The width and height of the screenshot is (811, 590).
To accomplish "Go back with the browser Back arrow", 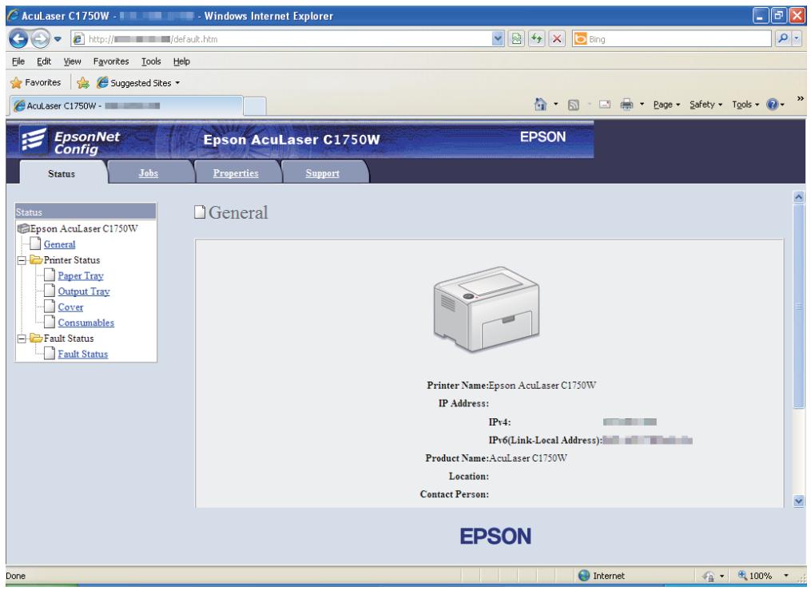I will coord(18,39).
